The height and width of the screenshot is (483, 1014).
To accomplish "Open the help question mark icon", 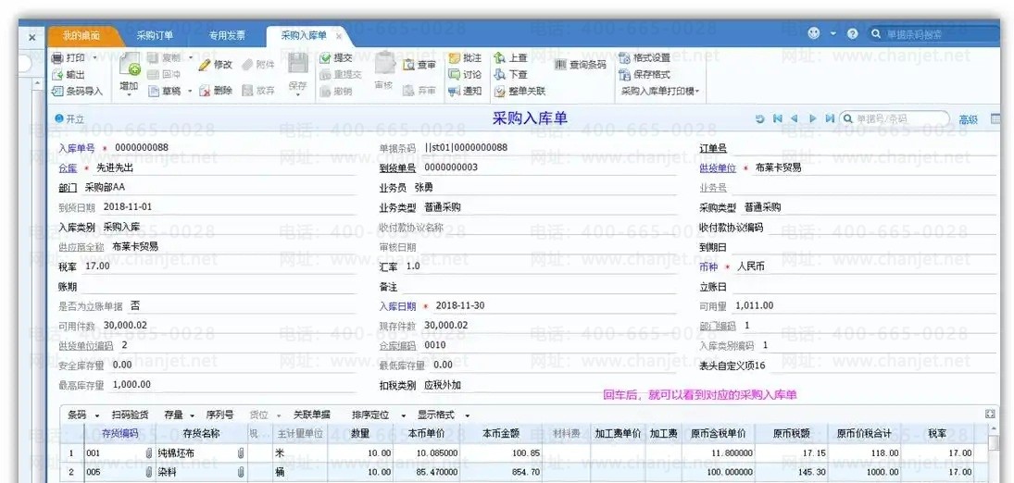I will pos(853,34).
